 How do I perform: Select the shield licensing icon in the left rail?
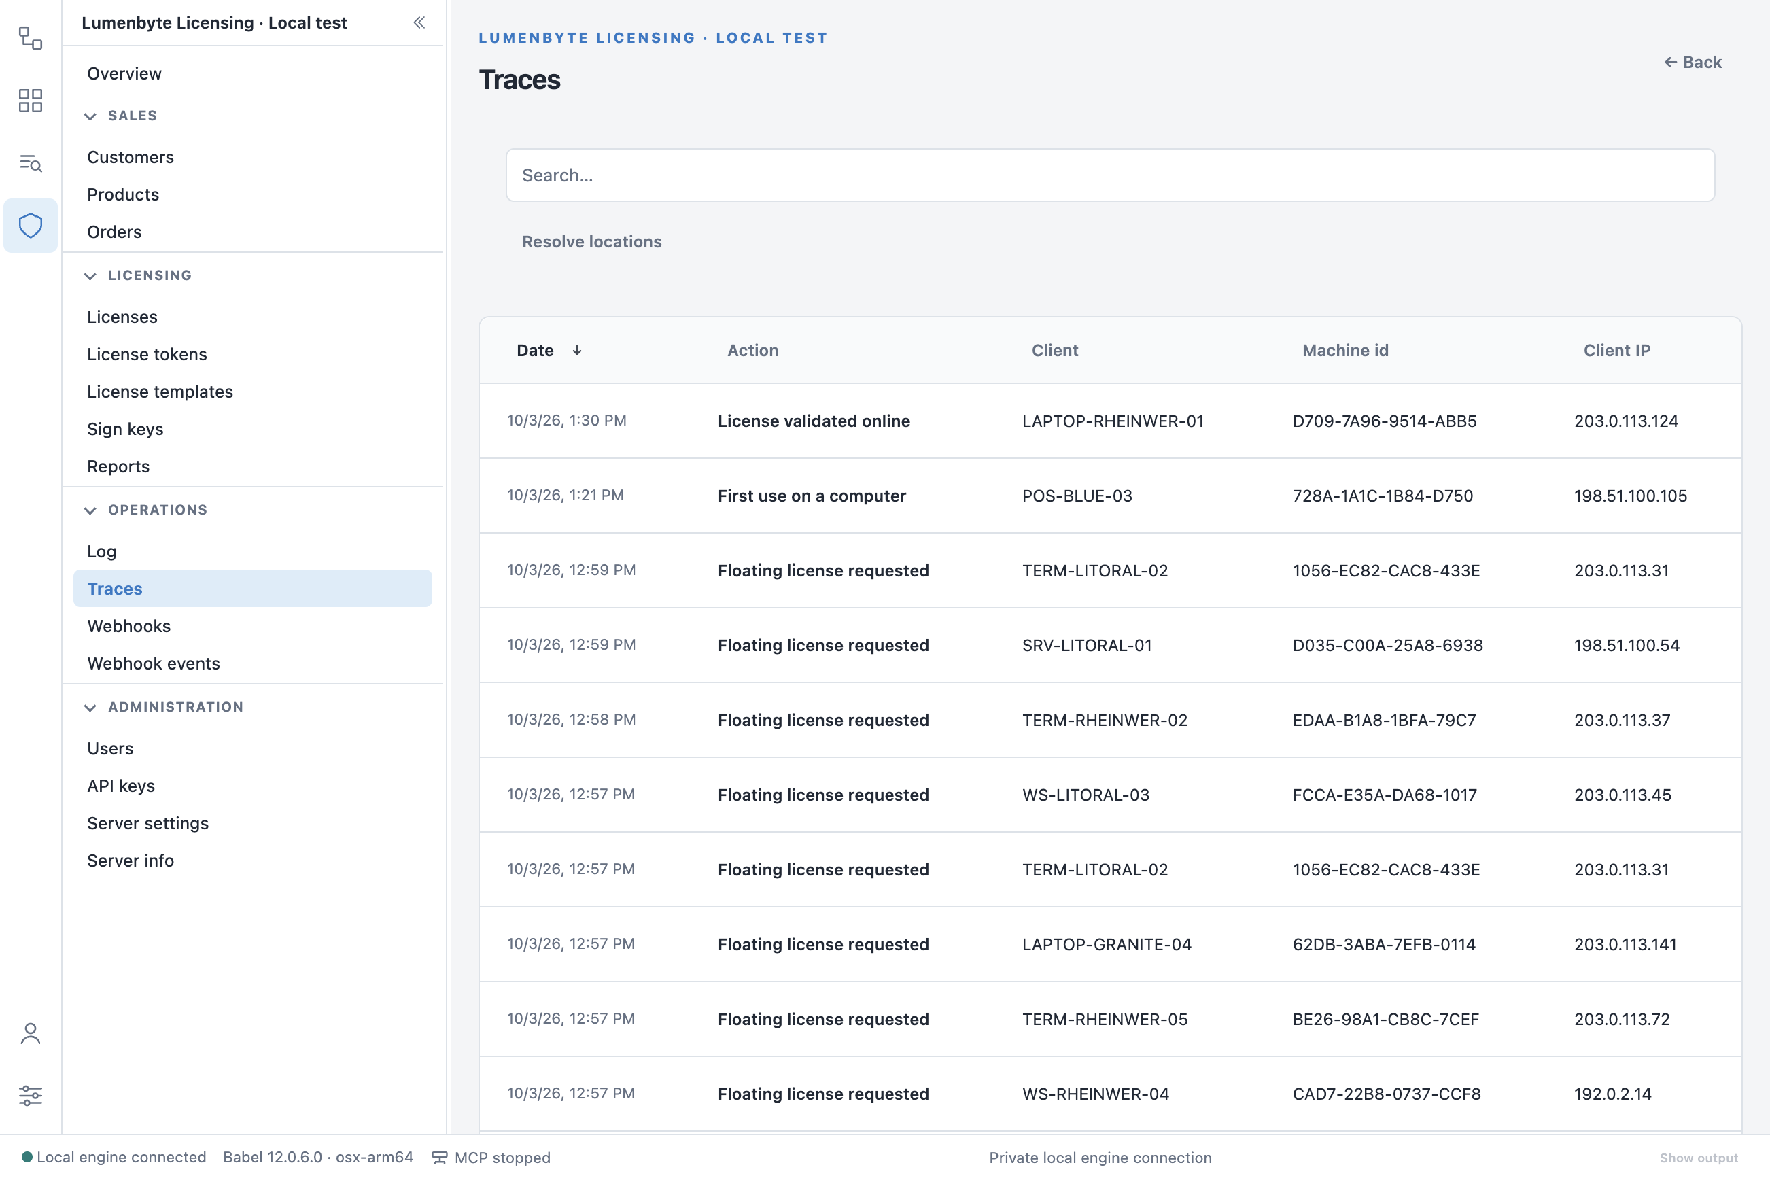[30, 225]
